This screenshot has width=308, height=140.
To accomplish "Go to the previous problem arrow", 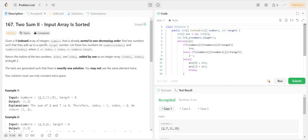I will [40, 5].
